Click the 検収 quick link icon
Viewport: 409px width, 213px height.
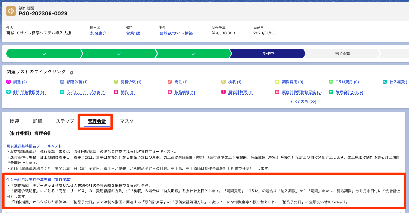point(223,82)
